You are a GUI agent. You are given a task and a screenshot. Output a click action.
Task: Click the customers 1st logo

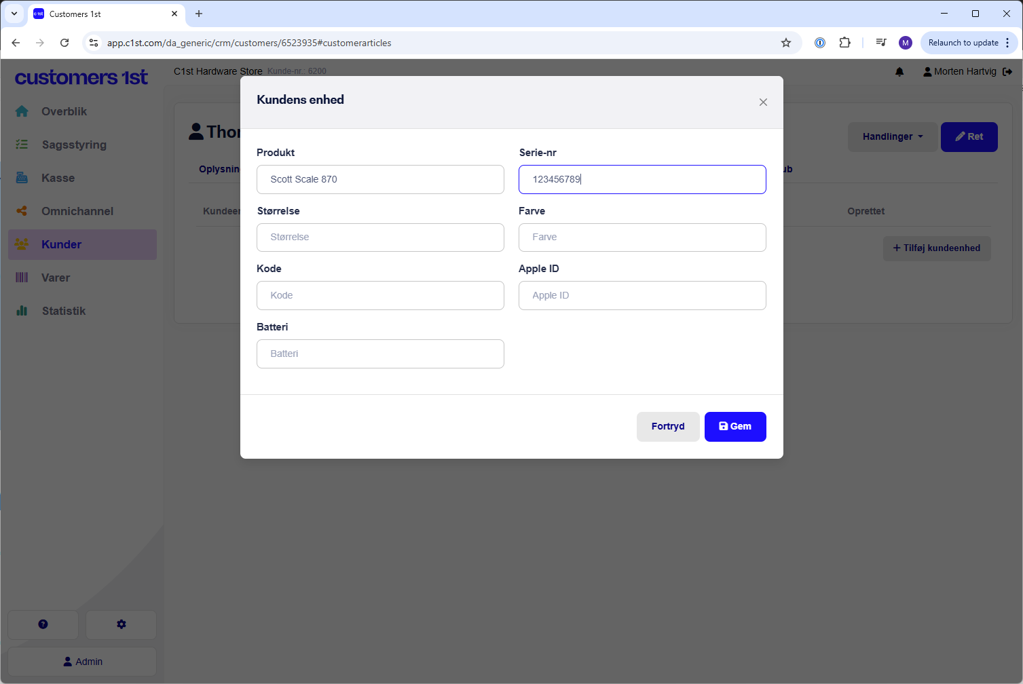[x=81, y=77]
